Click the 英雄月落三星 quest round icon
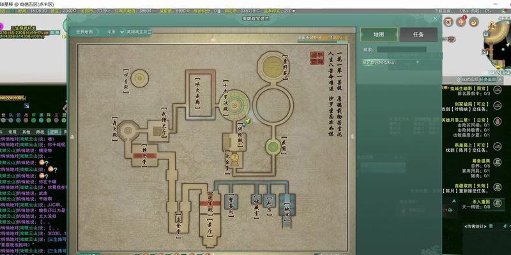This screenshot has height=255, width=511. pyautogui.click(x=497, y=121)
